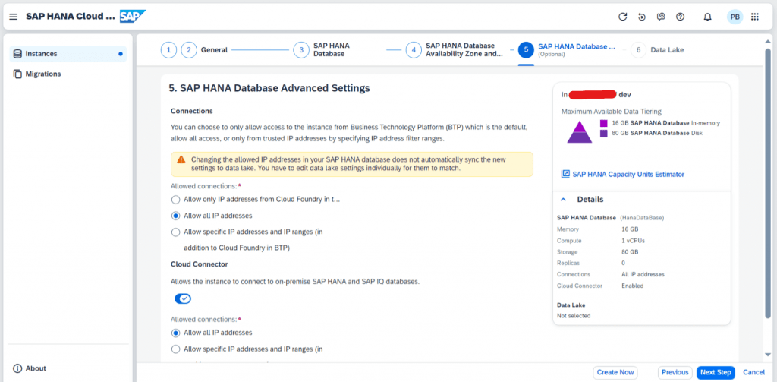777x382 pixels.
Task: Click the SAP logo
Action: (x=133, y=17)
